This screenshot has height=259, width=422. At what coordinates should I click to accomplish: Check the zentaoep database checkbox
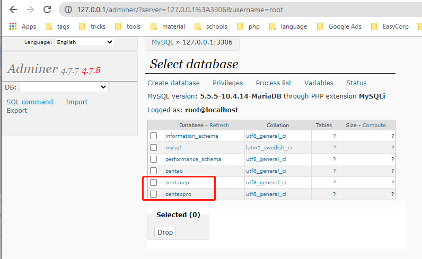(153, 183)
